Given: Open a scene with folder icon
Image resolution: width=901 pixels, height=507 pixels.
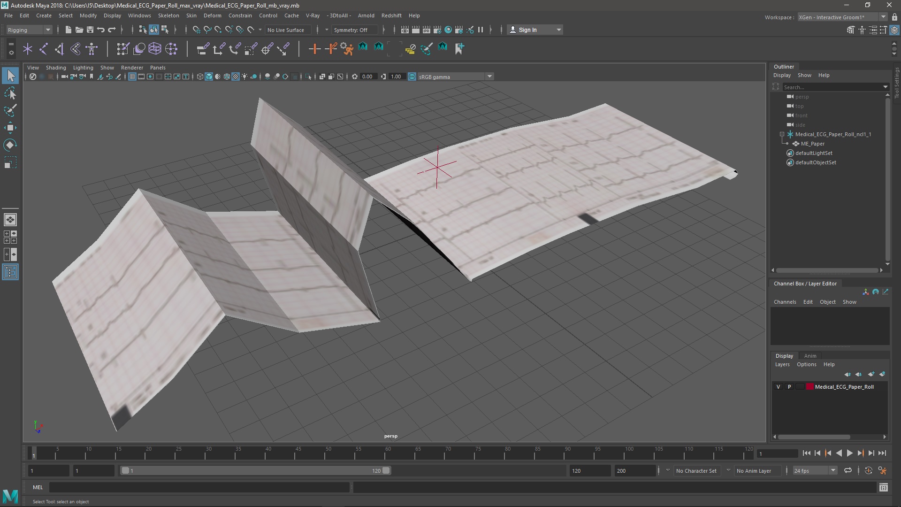Looking at the screenshot, I should tap(79, 30).
